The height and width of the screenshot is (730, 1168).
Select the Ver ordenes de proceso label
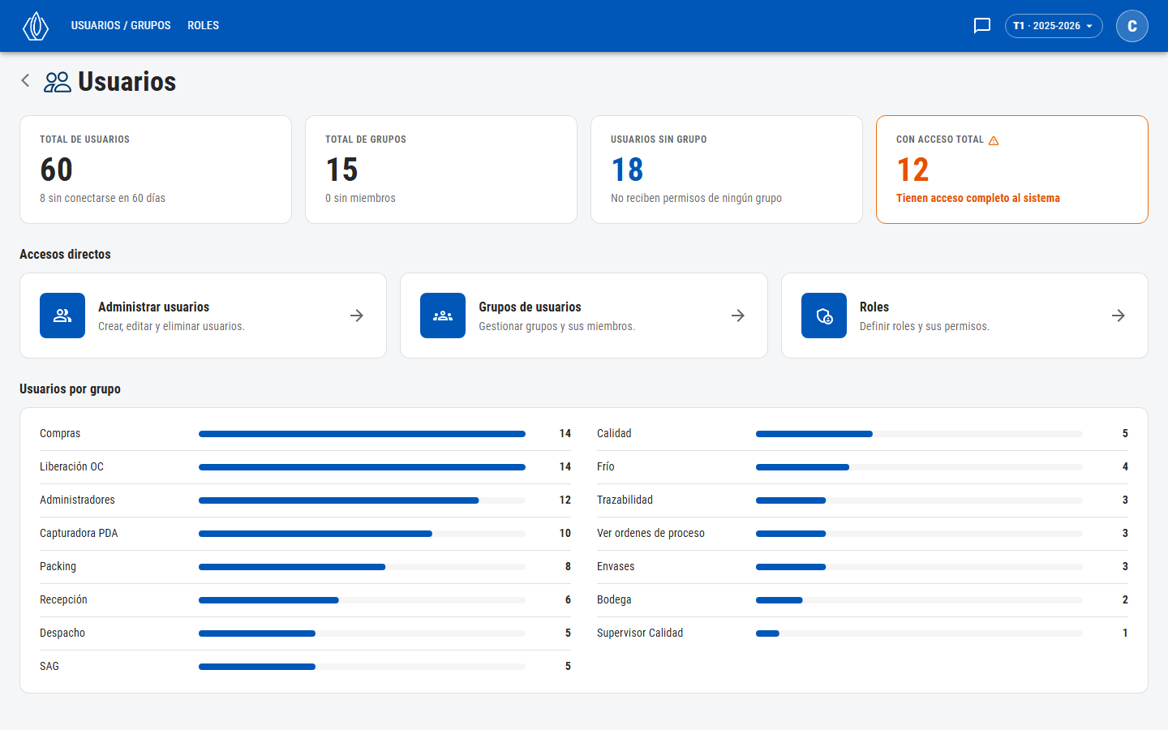coord(651,533)
